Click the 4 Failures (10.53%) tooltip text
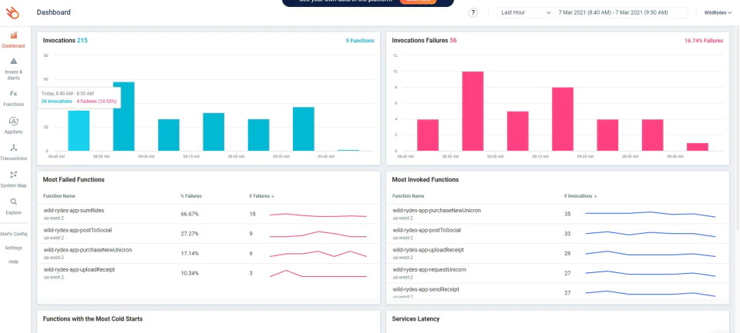Screen dimensions: 740x333 (x=97, y=102)
